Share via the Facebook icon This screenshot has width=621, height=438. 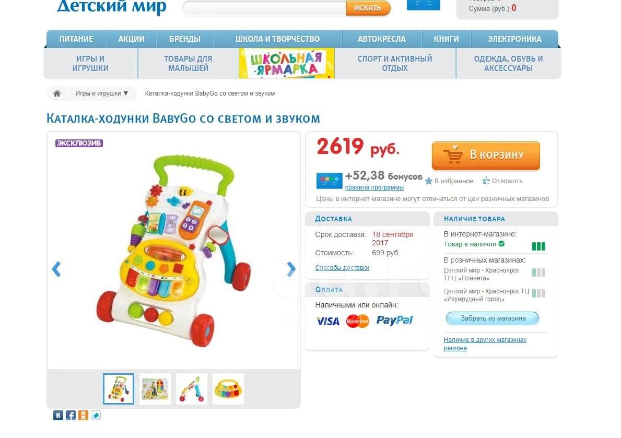point(71,415)
